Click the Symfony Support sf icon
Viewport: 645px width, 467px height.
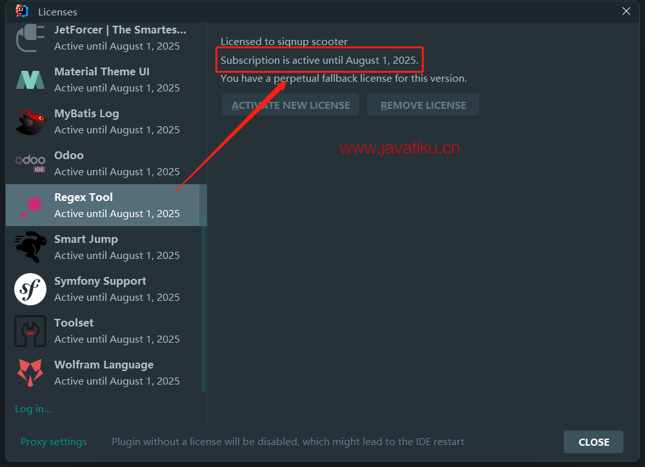pyautogui.click(x=30, y=289)
